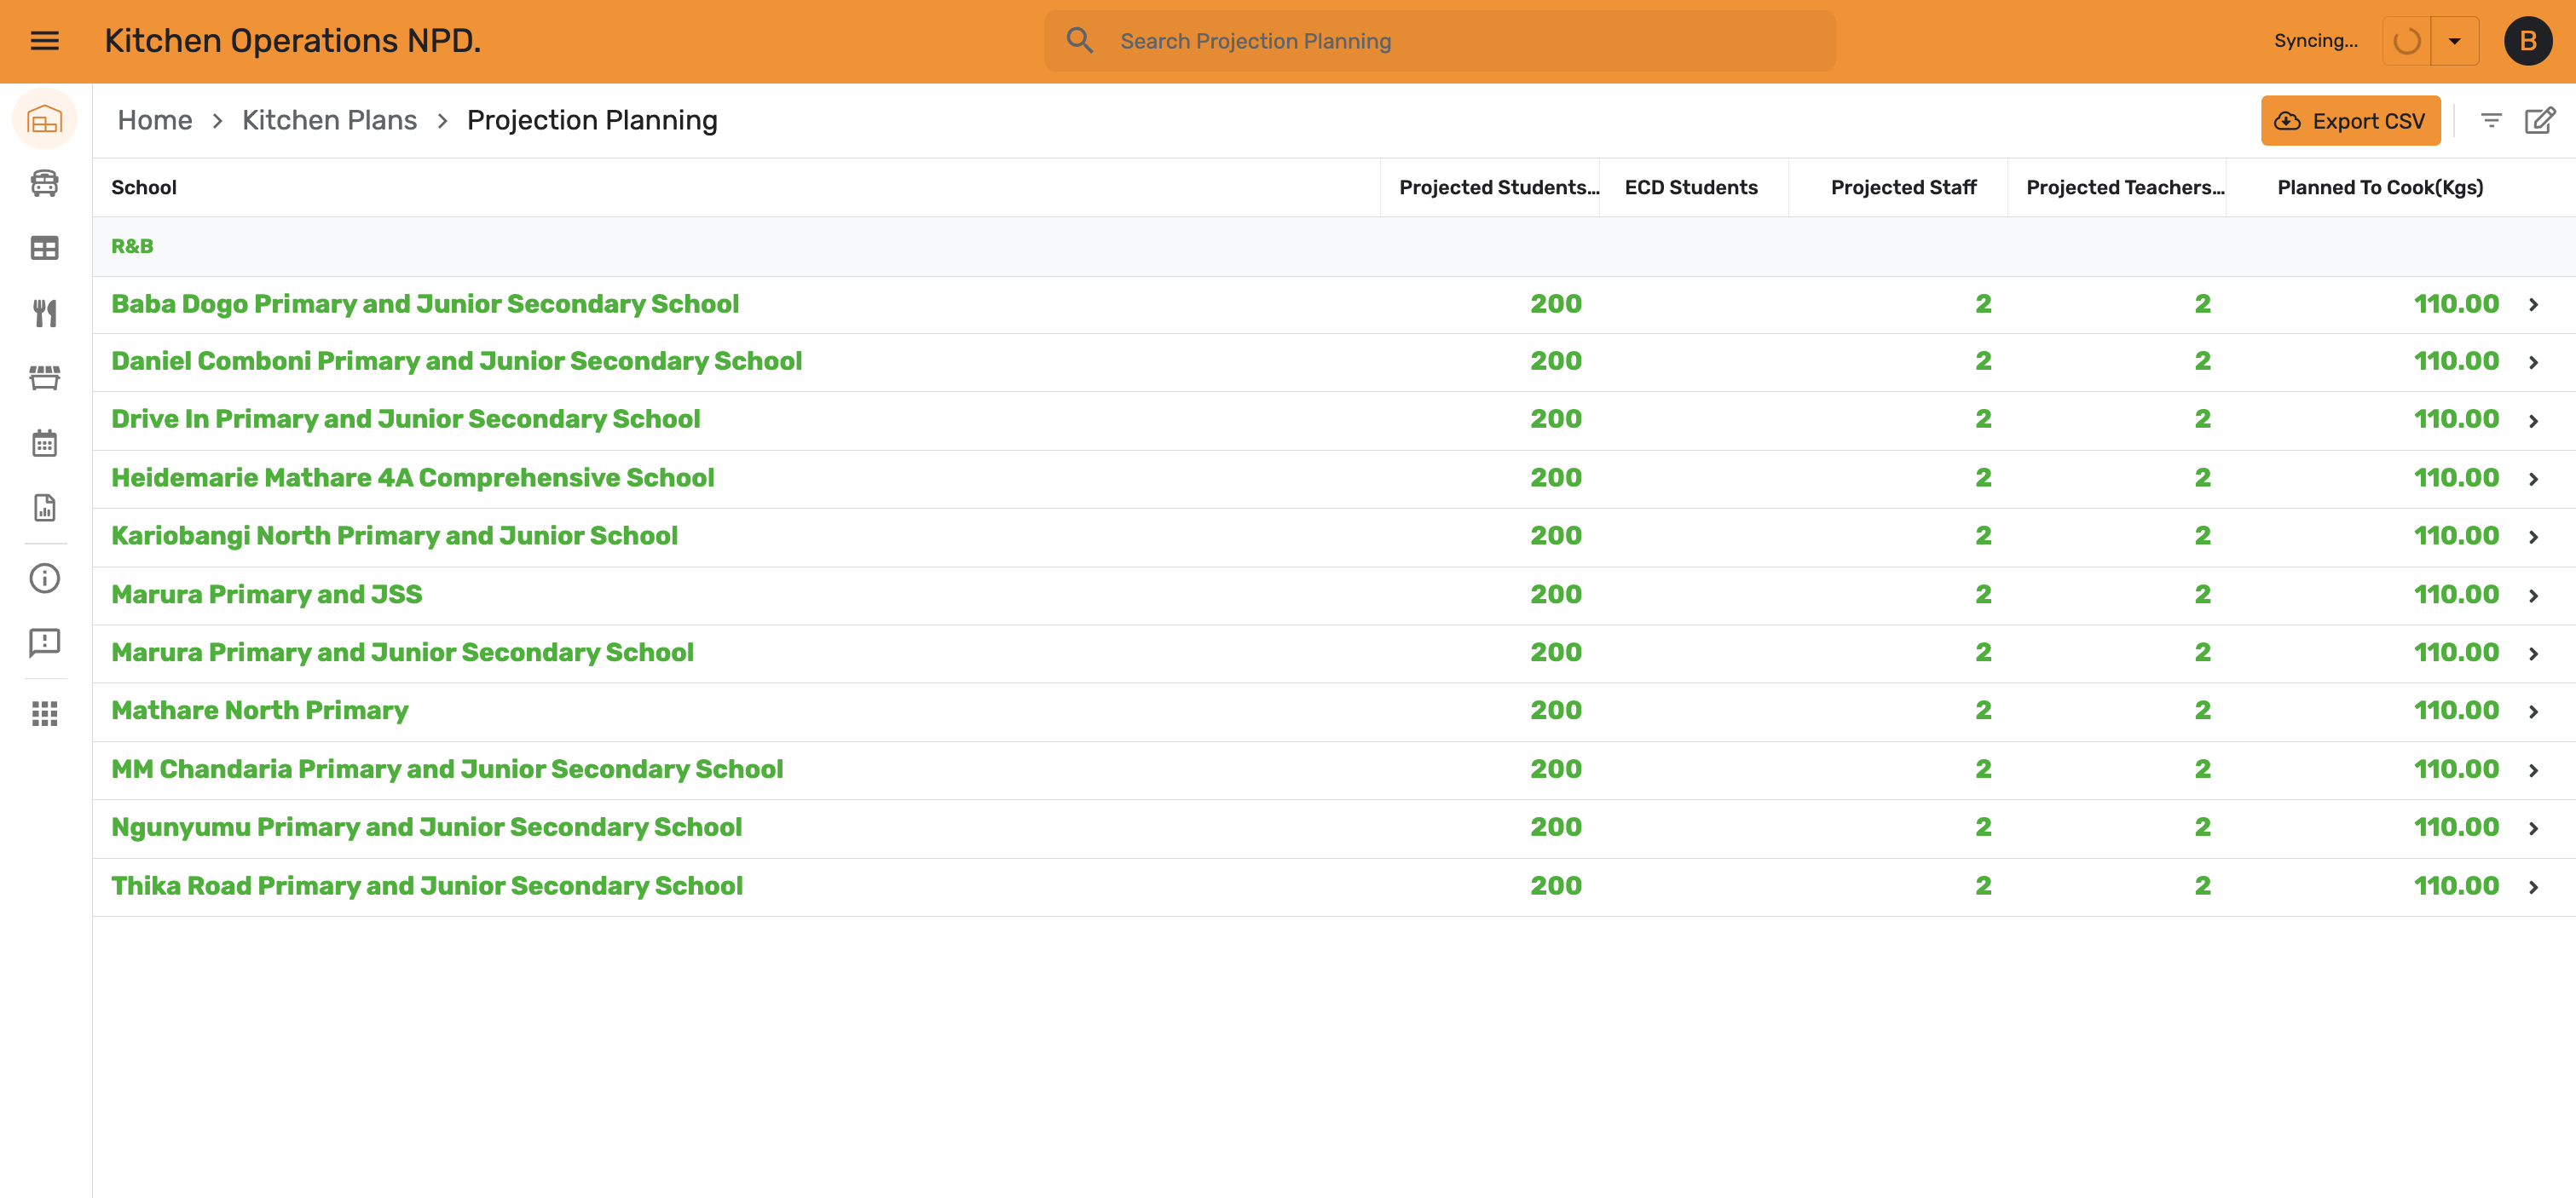The height and width of the screenshot is (1198, 2576).
Task: Click the Planned To Cook(Kgs) column header
Action: pos(2379,187)
